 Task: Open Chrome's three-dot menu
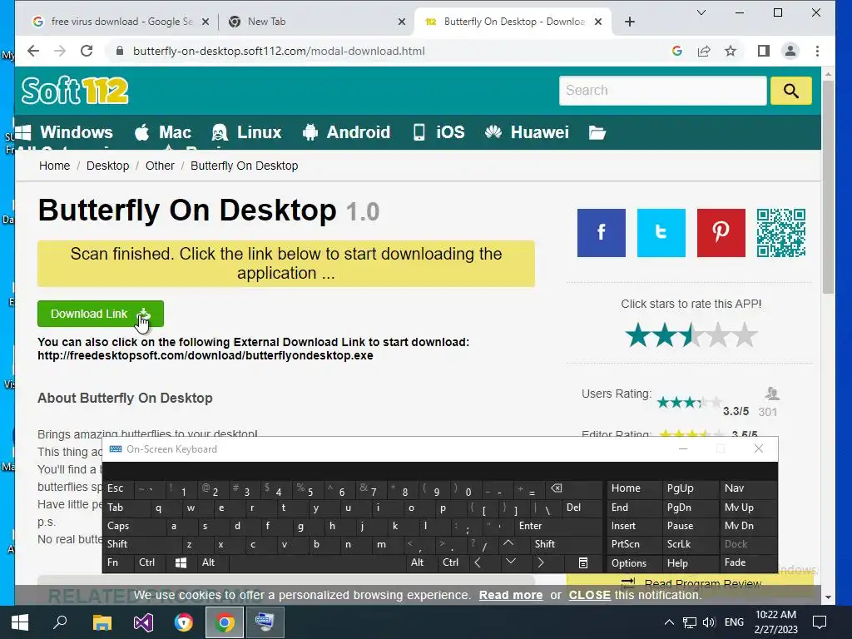[817, 51]
